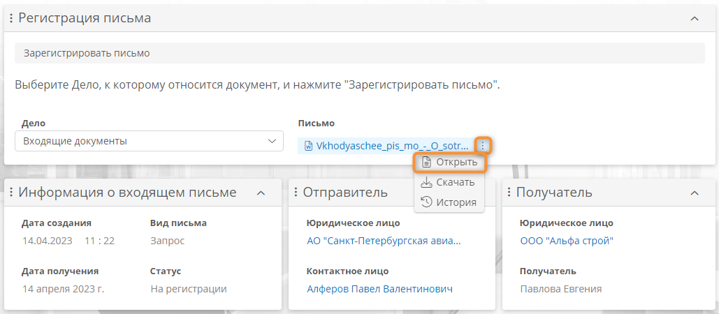719x314 pixels.
Task: Click the receipt date 14 апреля 2023 г.
Action: tap(64, 289)
